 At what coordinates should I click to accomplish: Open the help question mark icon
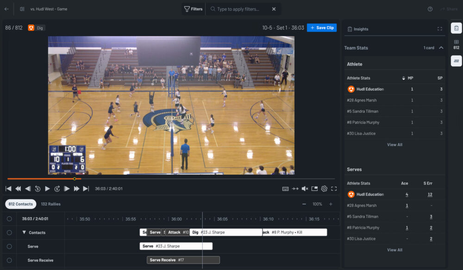click(430, 9)
